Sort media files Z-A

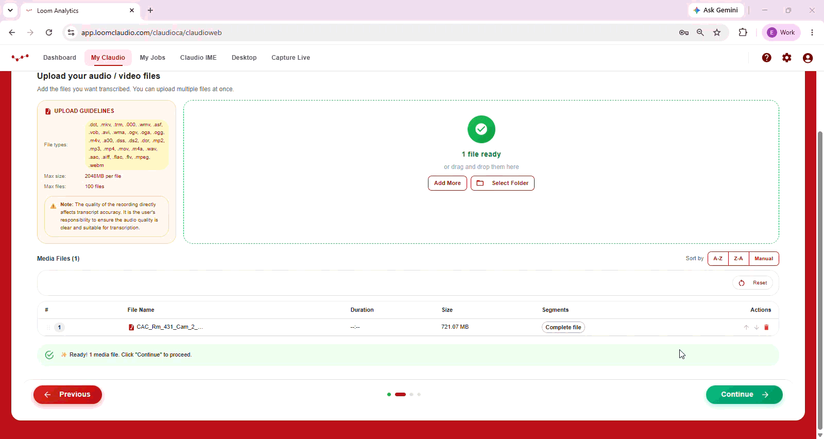tap(739, 259)
